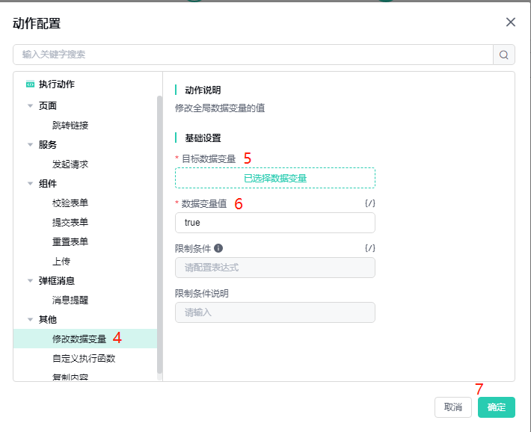Collapse the 组件 tree group

click(x=30, y=184)
